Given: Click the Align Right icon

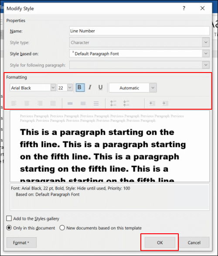Looking at the screenshot, I should [40, 103].
